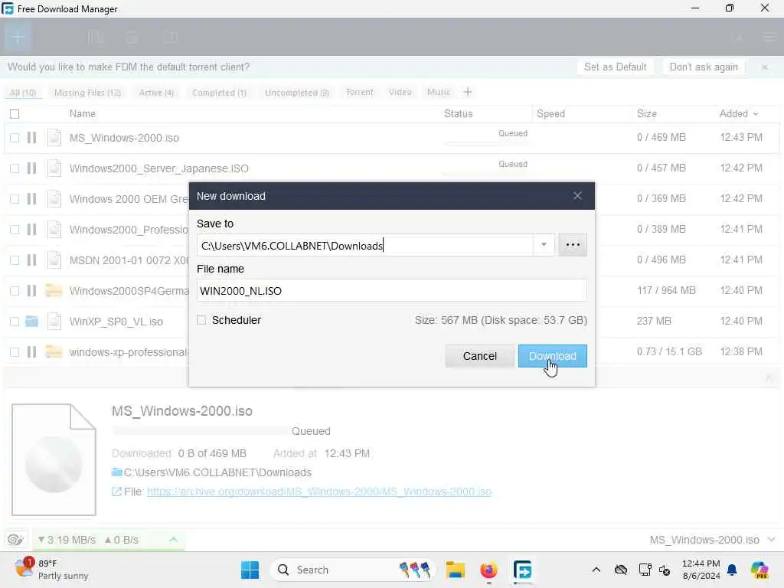784x588 pixels.
Task: Click folder icon beside Downloads path in details
Action: click(117, 472)
